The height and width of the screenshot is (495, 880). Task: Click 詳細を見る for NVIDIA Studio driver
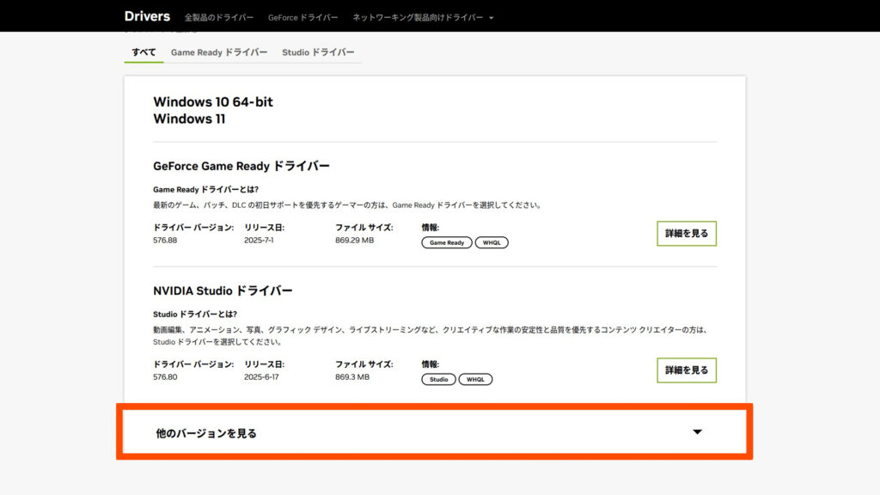click(x=687, y=370)
